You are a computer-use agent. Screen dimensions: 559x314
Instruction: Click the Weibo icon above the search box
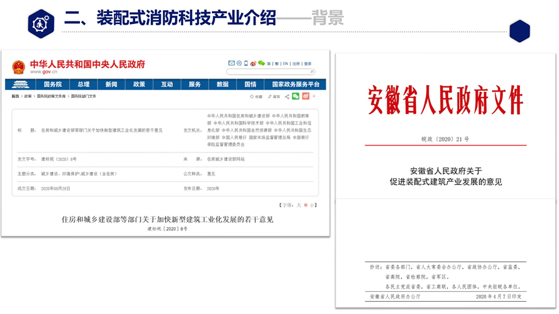click(x=253, y=64)
